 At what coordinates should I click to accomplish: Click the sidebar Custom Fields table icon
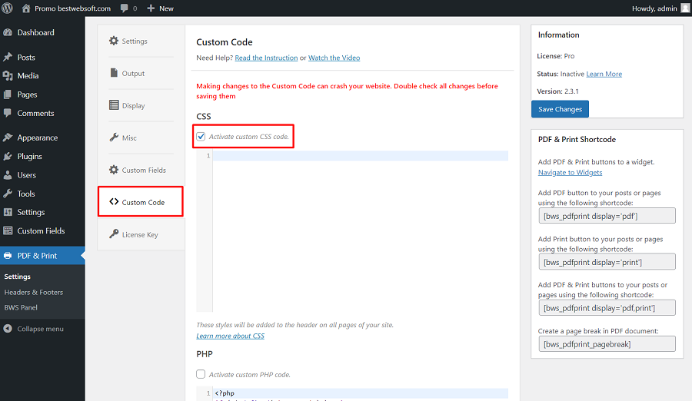(x=8, y=230)
